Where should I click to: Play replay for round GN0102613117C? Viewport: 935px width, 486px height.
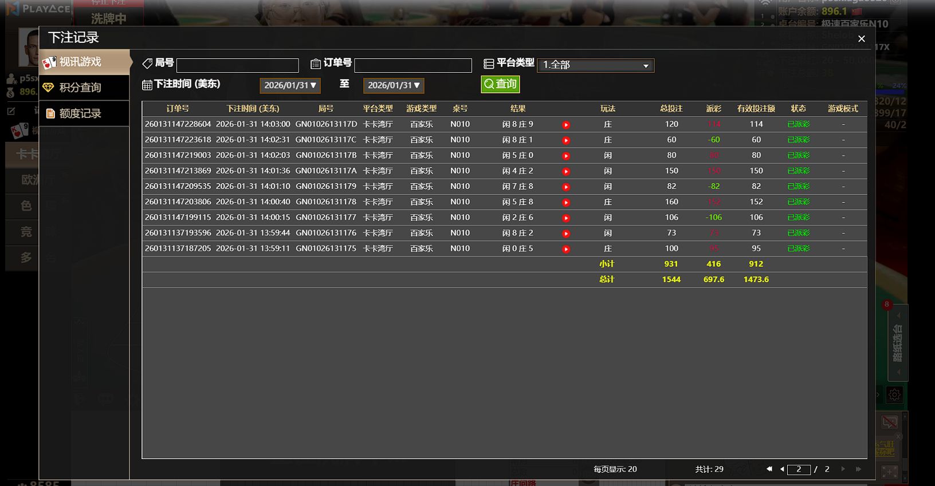[566, 140]
